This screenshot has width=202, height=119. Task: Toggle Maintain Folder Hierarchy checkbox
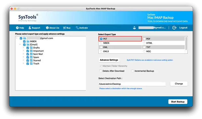point(100,66)
